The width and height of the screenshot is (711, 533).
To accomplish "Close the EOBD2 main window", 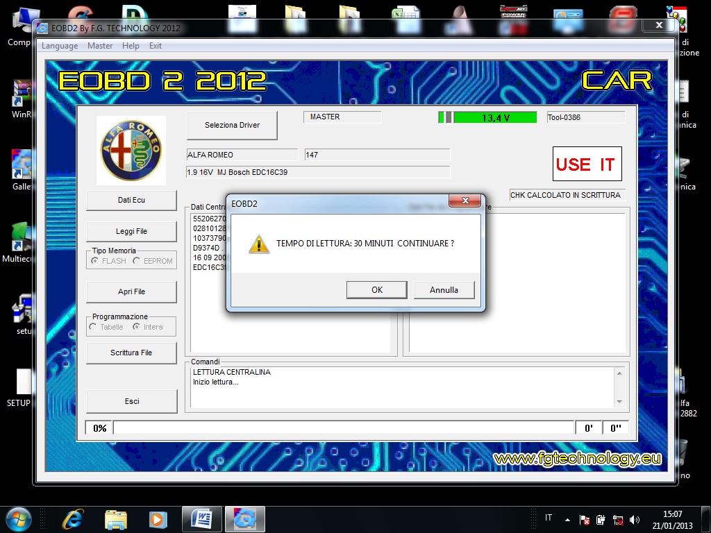I will [660, 26].
